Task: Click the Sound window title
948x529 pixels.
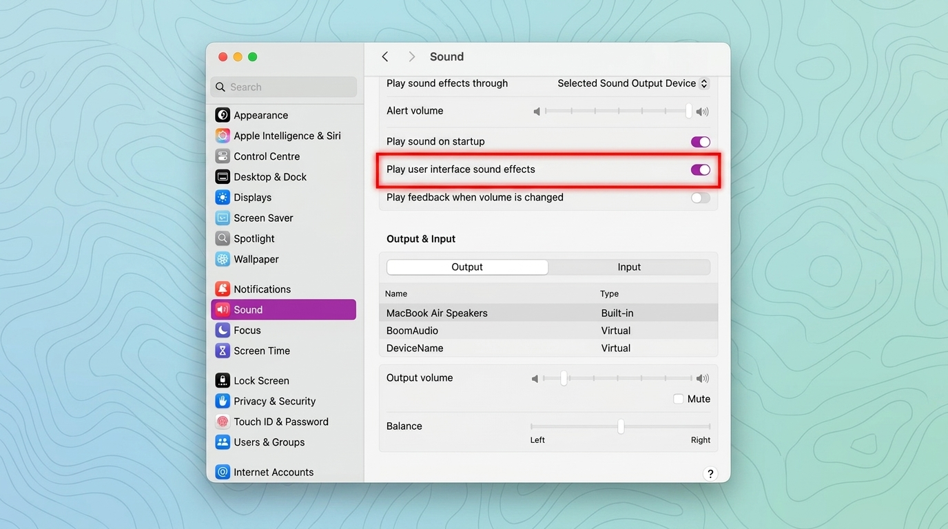Action: 446,56
